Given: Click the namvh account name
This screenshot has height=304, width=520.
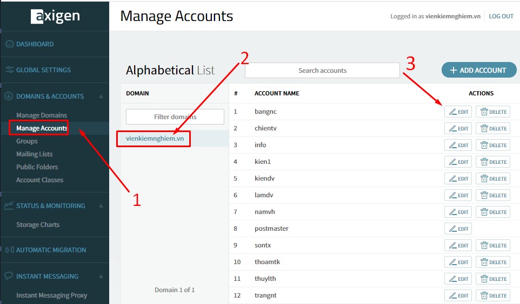Looking at the screenshot, I should (265, 212).
